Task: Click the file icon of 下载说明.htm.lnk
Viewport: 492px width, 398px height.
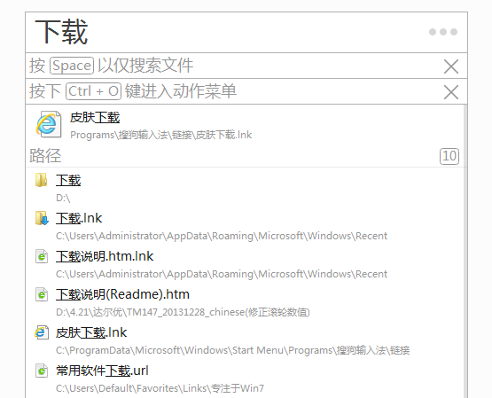Action: [42, 256]
